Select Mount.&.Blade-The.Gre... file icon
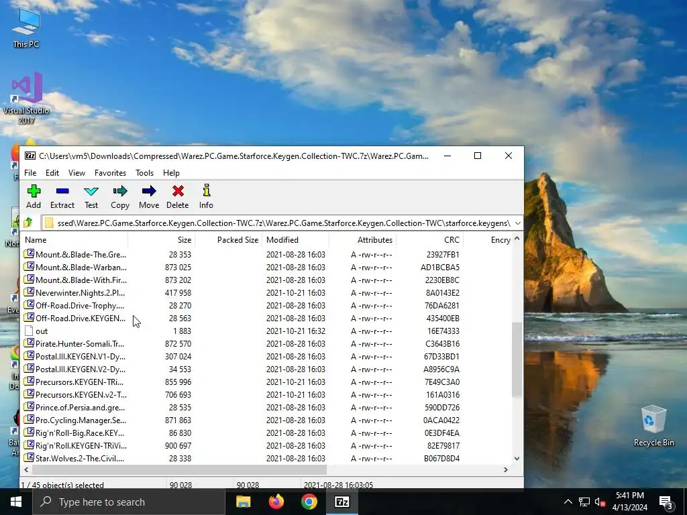This screenshot has height=515, width=687. point(29,254)
